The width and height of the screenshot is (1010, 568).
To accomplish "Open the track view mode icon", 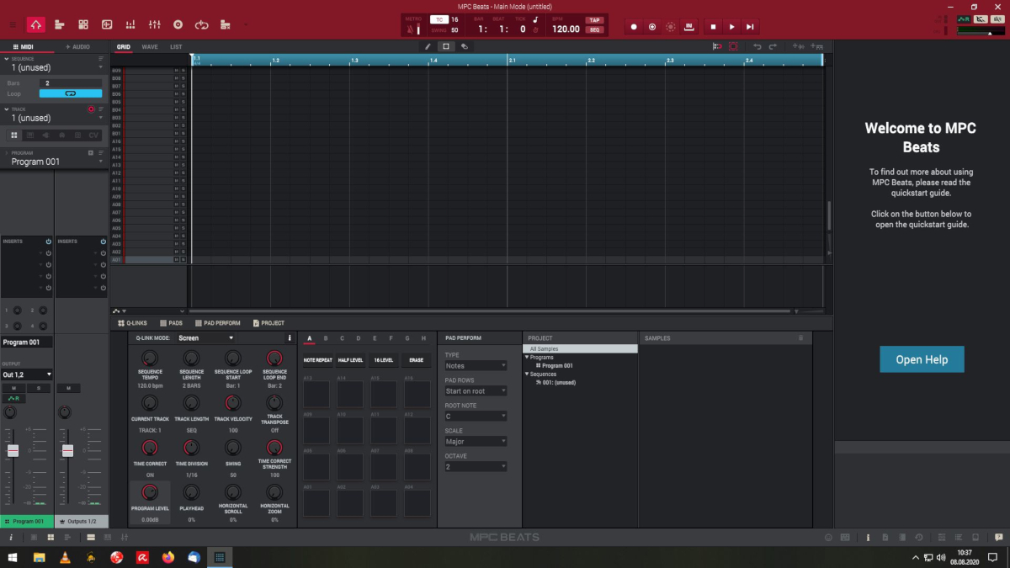I will (60, 25).
